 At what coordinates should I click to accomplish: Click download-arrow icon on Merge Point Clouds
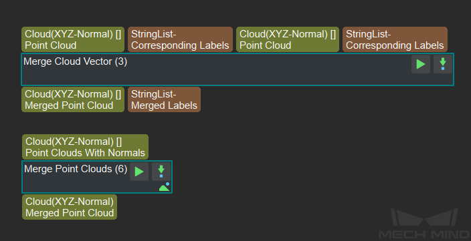(x=161, y=172)
